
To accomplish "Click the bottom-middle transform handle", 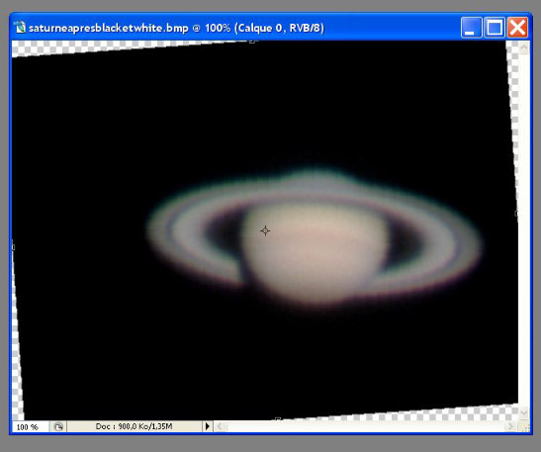I will (278, 419).
